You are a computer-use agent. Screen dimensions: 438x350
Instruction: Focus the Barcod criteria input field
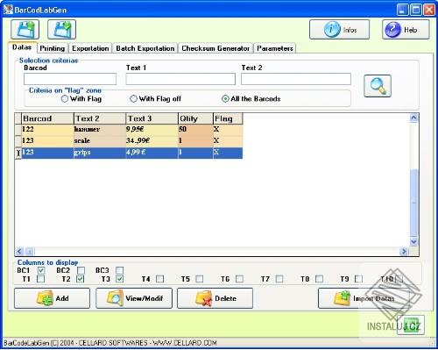pyautogui.click(x=70, y=79)
